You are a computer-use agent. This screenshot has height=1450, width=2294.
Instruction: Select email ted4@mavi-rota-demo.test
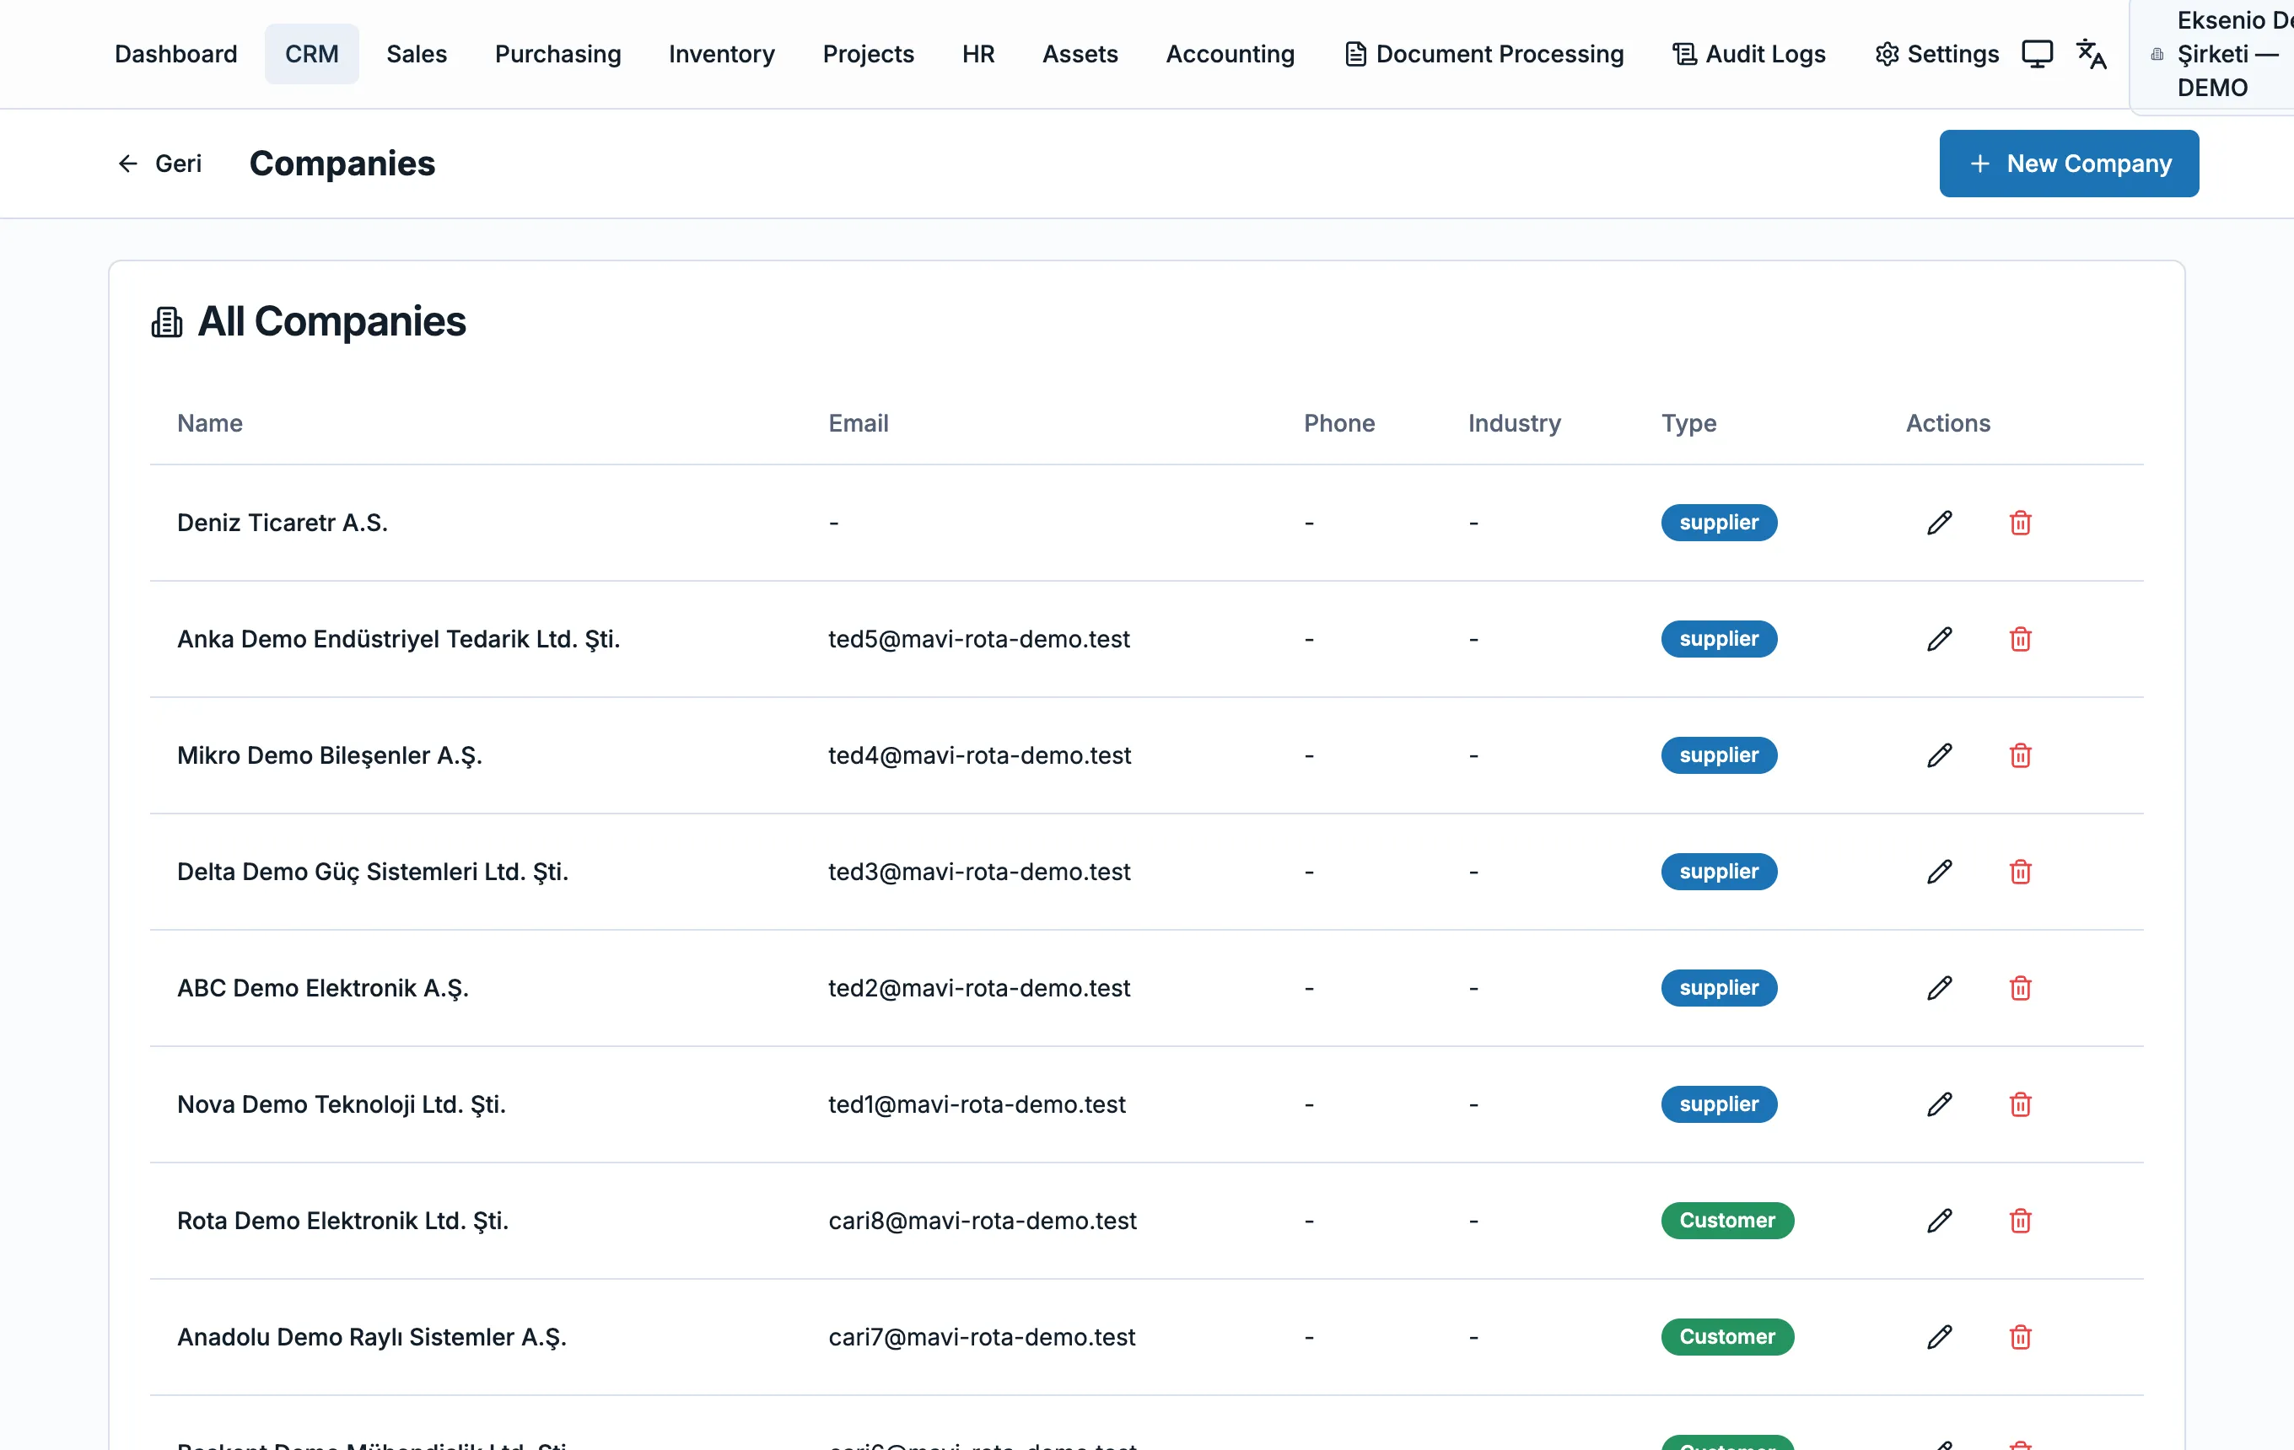tap(979, 755)
